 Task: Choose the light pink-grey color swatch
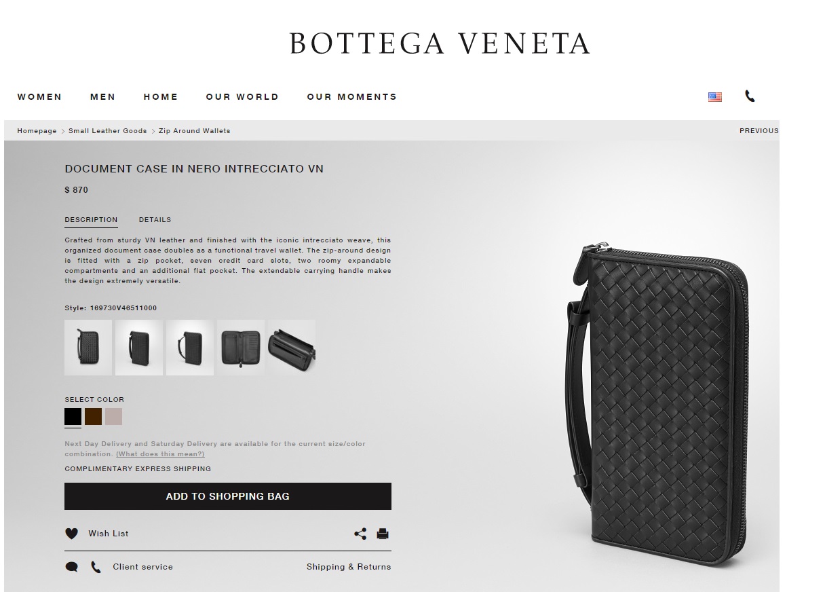click(x=113, y=416)
